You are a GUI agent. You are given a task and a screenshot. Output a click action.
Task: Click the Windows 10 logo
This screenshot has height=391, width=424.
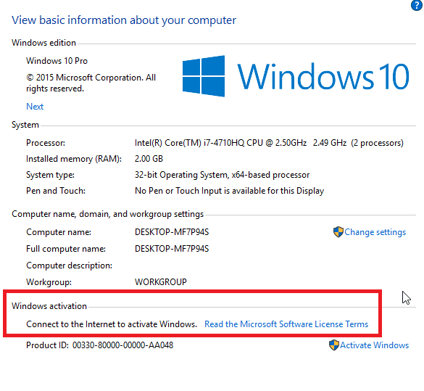(296, 76)
